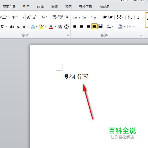Center the paragraph text
This screenshot has height=148, width=148.
pyautogui.click(x=82, y=26)
